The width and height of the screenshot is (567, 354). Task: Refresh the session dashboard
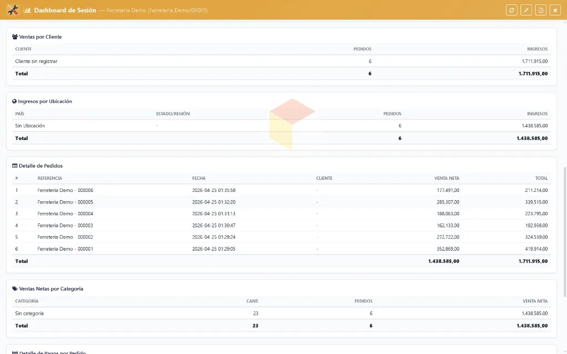point(511,10)
